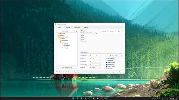Collapse the Layering folder node
179x100 pixels.
(61, 44)
